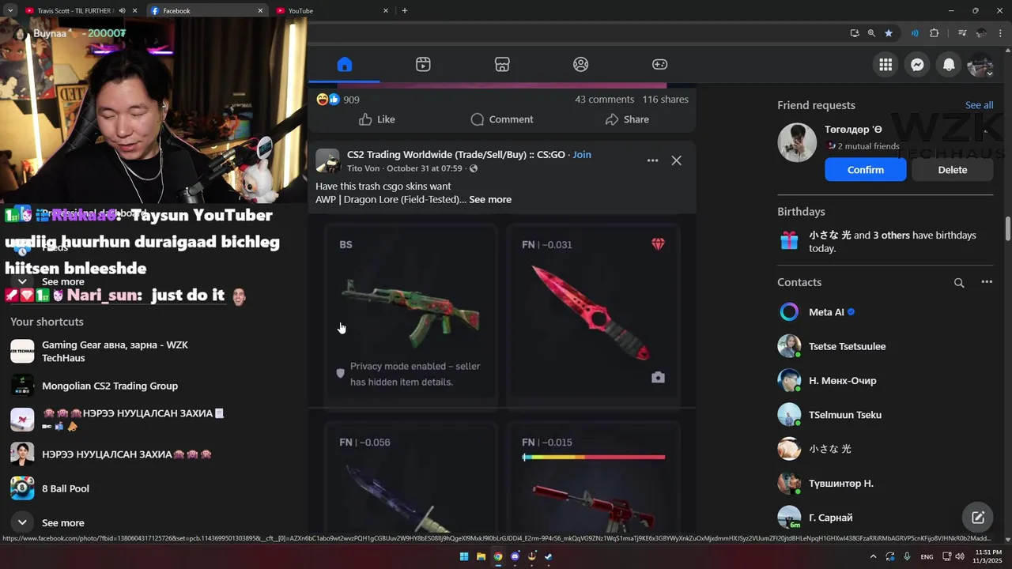Open the Facebook Marketplace tab
Screen dimensions: 1012x569
pyautogui.click(x=502, y=65)
